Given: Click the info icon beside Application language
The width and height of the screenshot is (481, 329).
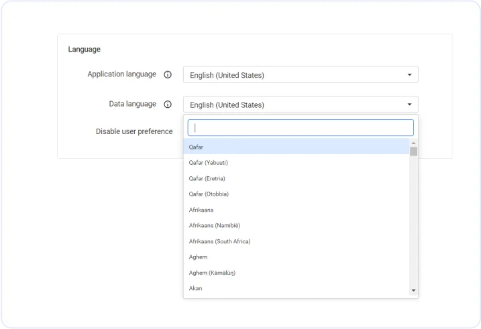Looking at the screenshot, I should click(168, 74).
